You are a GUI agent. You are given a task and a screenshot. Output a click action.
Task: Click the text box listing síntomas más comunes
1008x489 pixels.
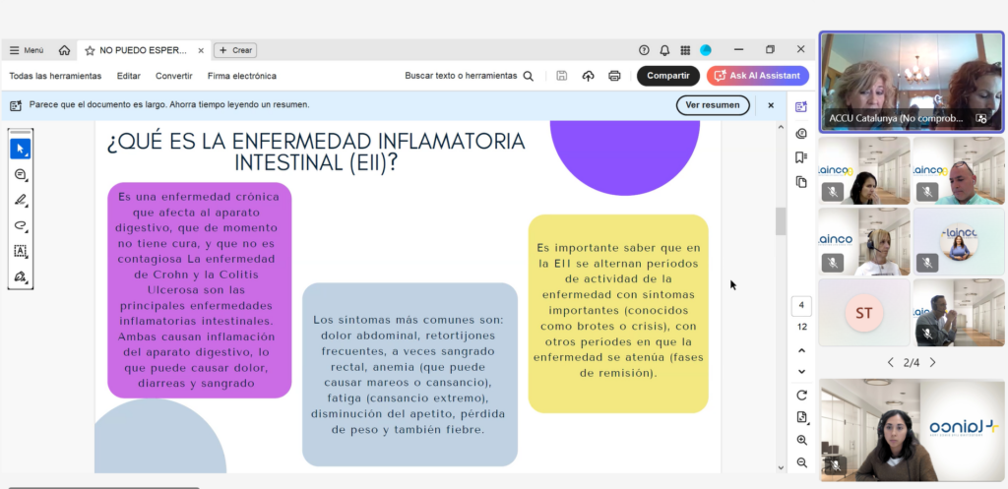tap(409, 375)
